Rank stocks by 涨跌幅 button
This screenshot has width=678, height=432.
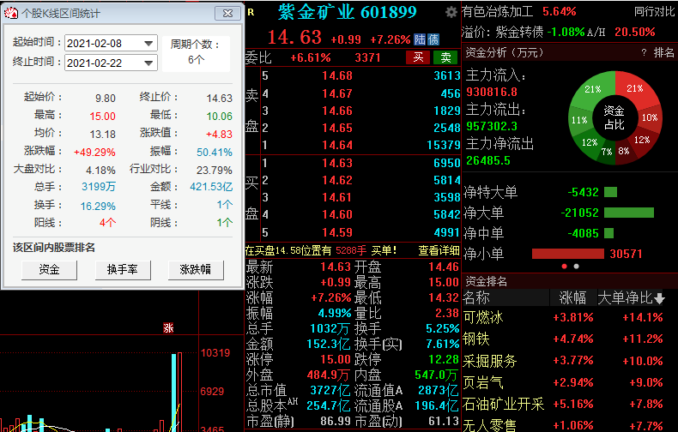pos(196,269)
